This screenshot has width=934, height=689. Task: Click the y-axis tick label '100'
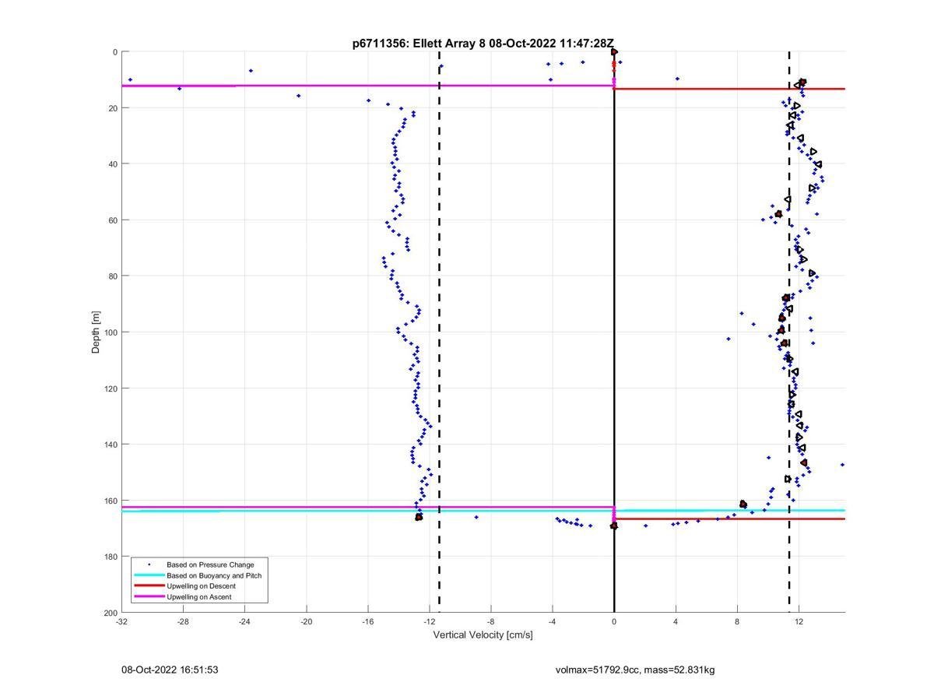pyautogui.click(x=111, y=332)
